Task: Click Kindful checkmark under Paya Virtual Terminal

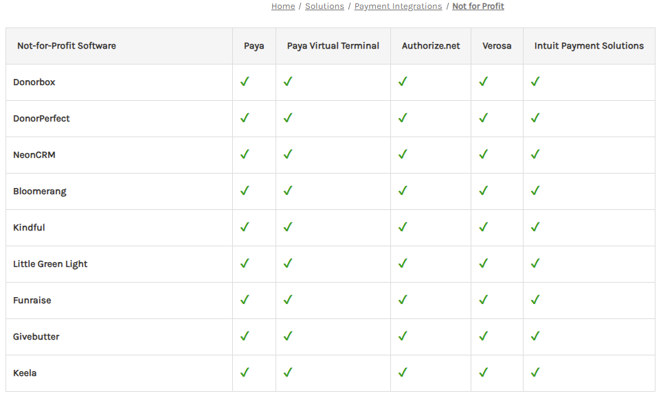Action: (288, 226)
